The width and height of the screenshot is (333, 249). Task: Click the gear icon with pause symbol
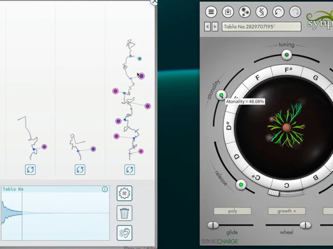tap(124, 193)
